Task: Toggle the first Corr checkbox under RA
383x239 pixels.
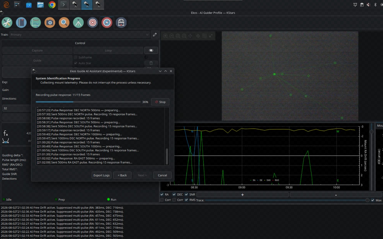Action: pos(162,200)
